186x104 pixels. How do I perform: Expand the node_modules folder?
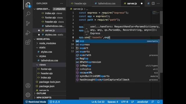pyautogui.click(x=47, y=43)
